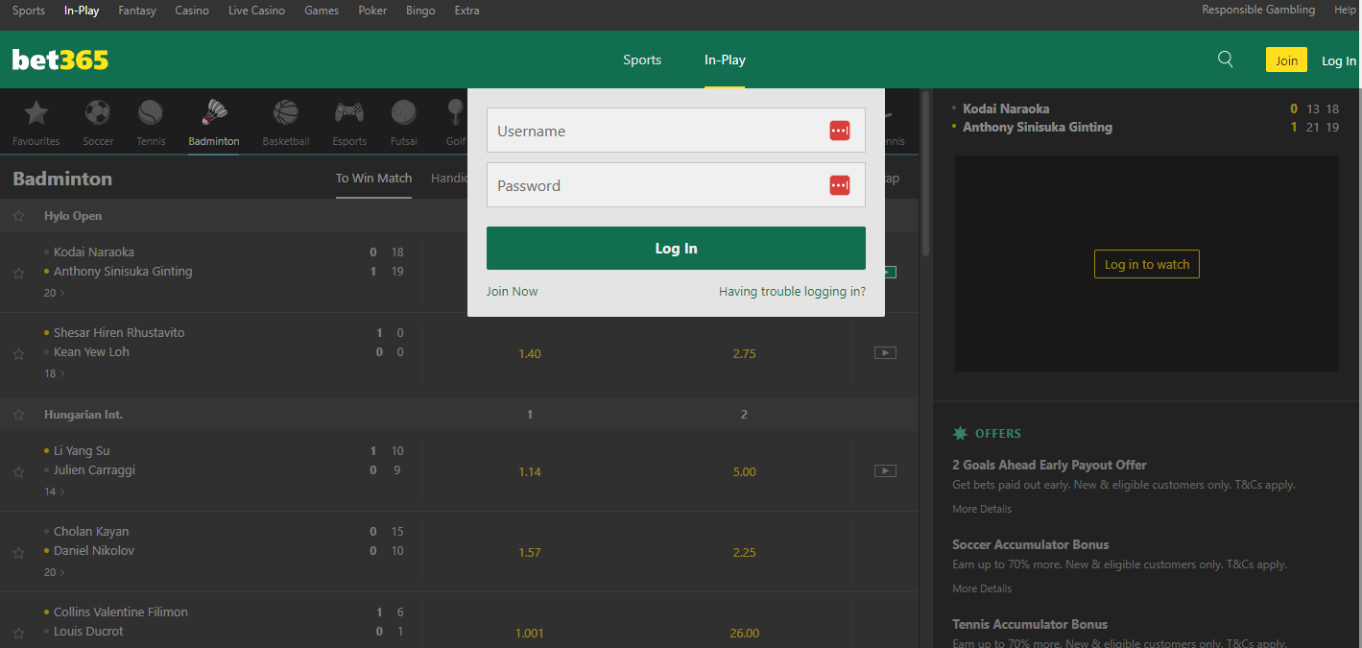The height and width of the screenshot is (648, 1362).
Task: Switch to the To Win Match market tab
Action: [x=373, y=178]
